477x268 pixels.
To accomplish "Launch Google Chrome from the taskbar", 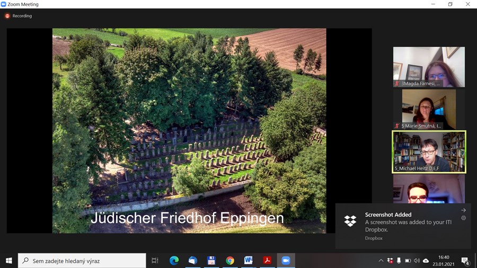I will (x=230, y=261).
